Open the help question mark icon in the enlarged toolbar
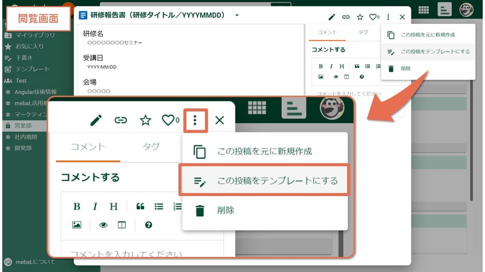485x272 pixels. [148, 225]
